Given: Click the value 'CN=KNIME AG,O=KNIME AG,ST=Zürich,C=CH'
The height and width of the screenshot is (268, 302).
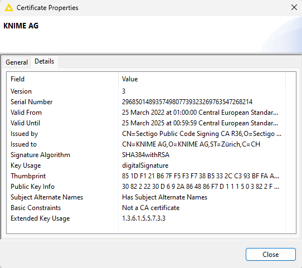Looking at the screenshot, I should (191, 144).
